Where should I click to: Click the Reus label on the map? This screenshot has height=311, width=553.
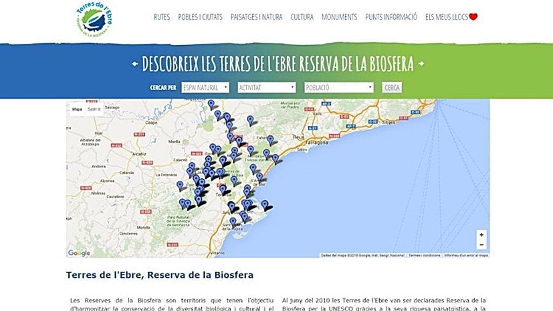tap(298, 137)
